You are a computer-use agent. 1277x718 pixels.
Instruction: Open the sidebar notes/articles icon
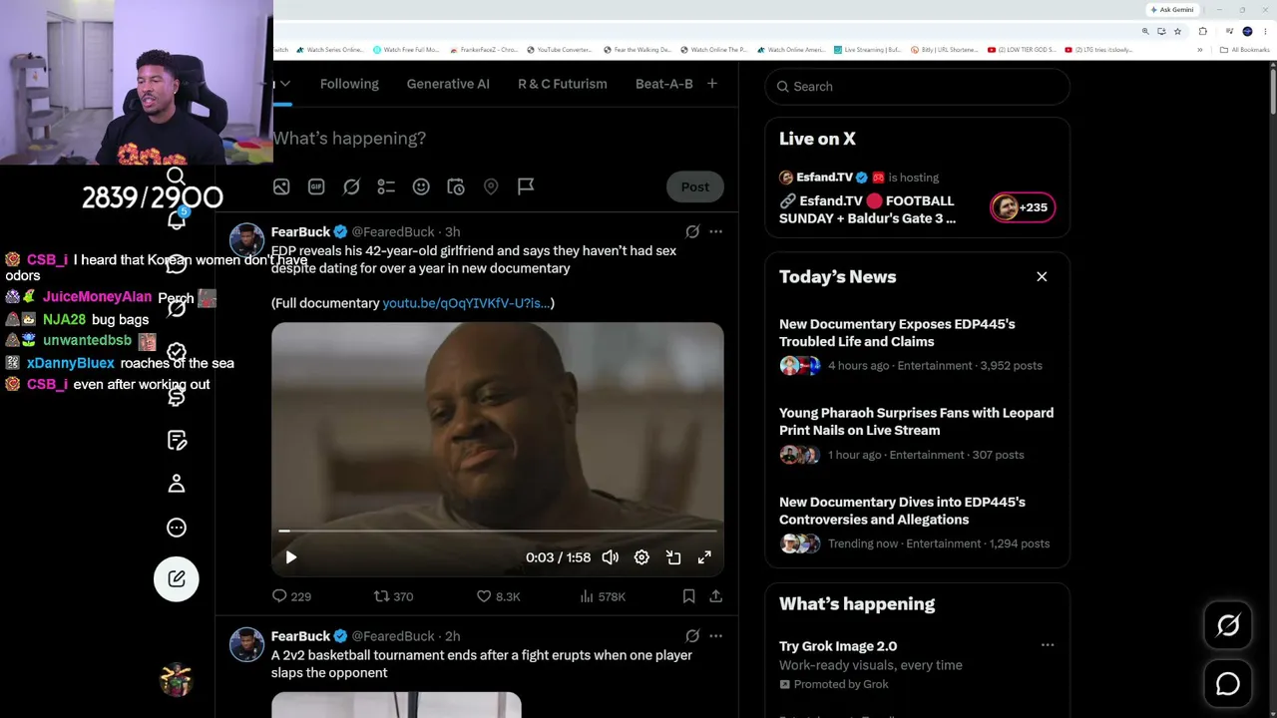pyautogui.click(x=177, y=440)
